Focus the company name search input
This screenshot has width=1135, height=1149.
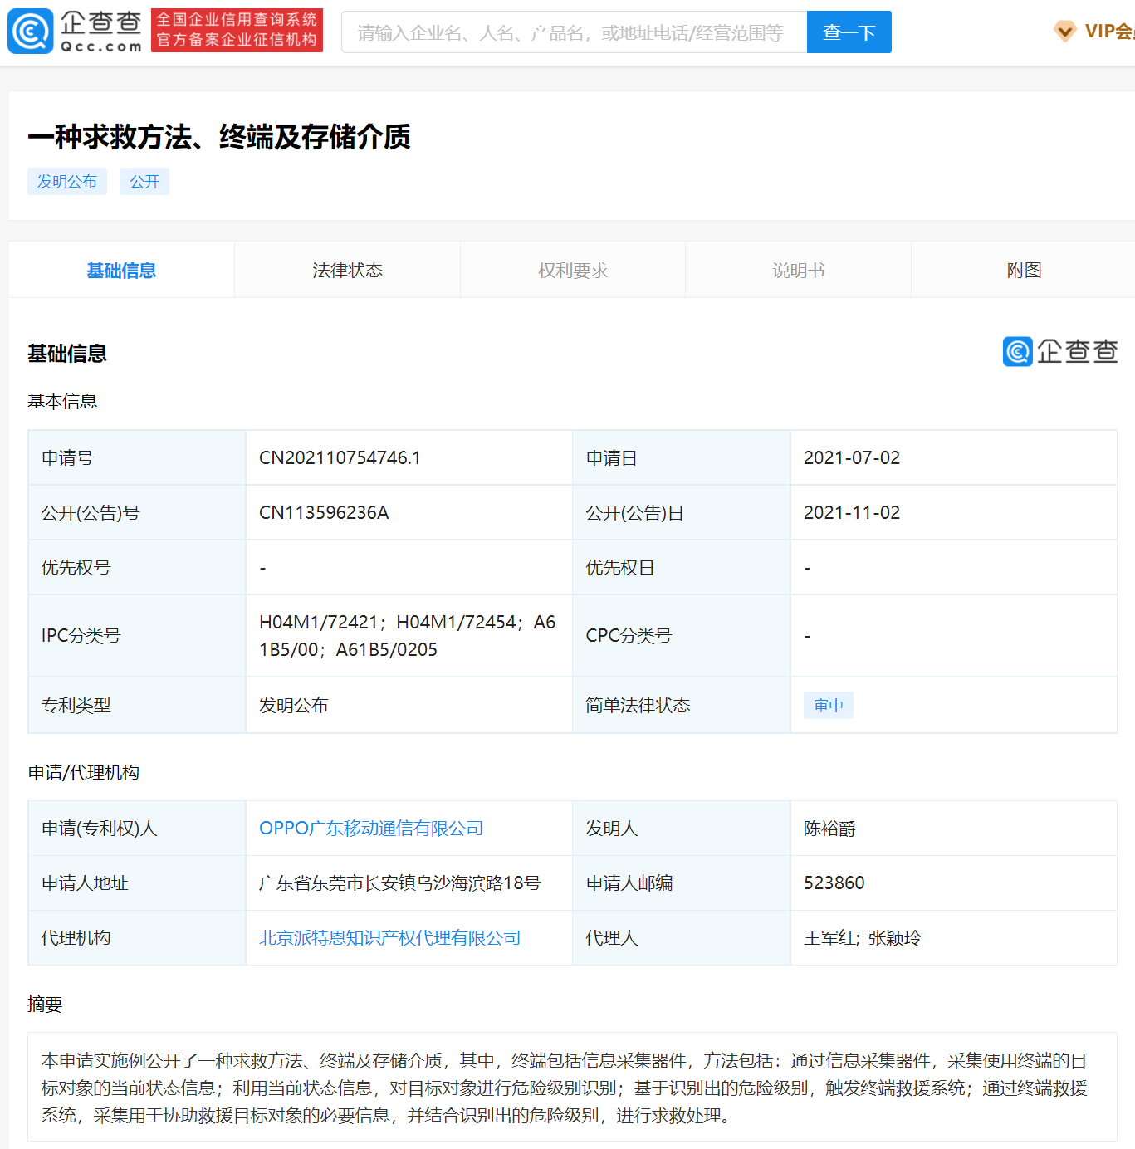point(573,32)
